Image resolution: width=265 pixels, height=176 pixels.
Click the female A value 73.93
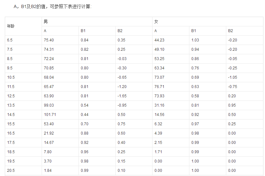tap(159, 96)
